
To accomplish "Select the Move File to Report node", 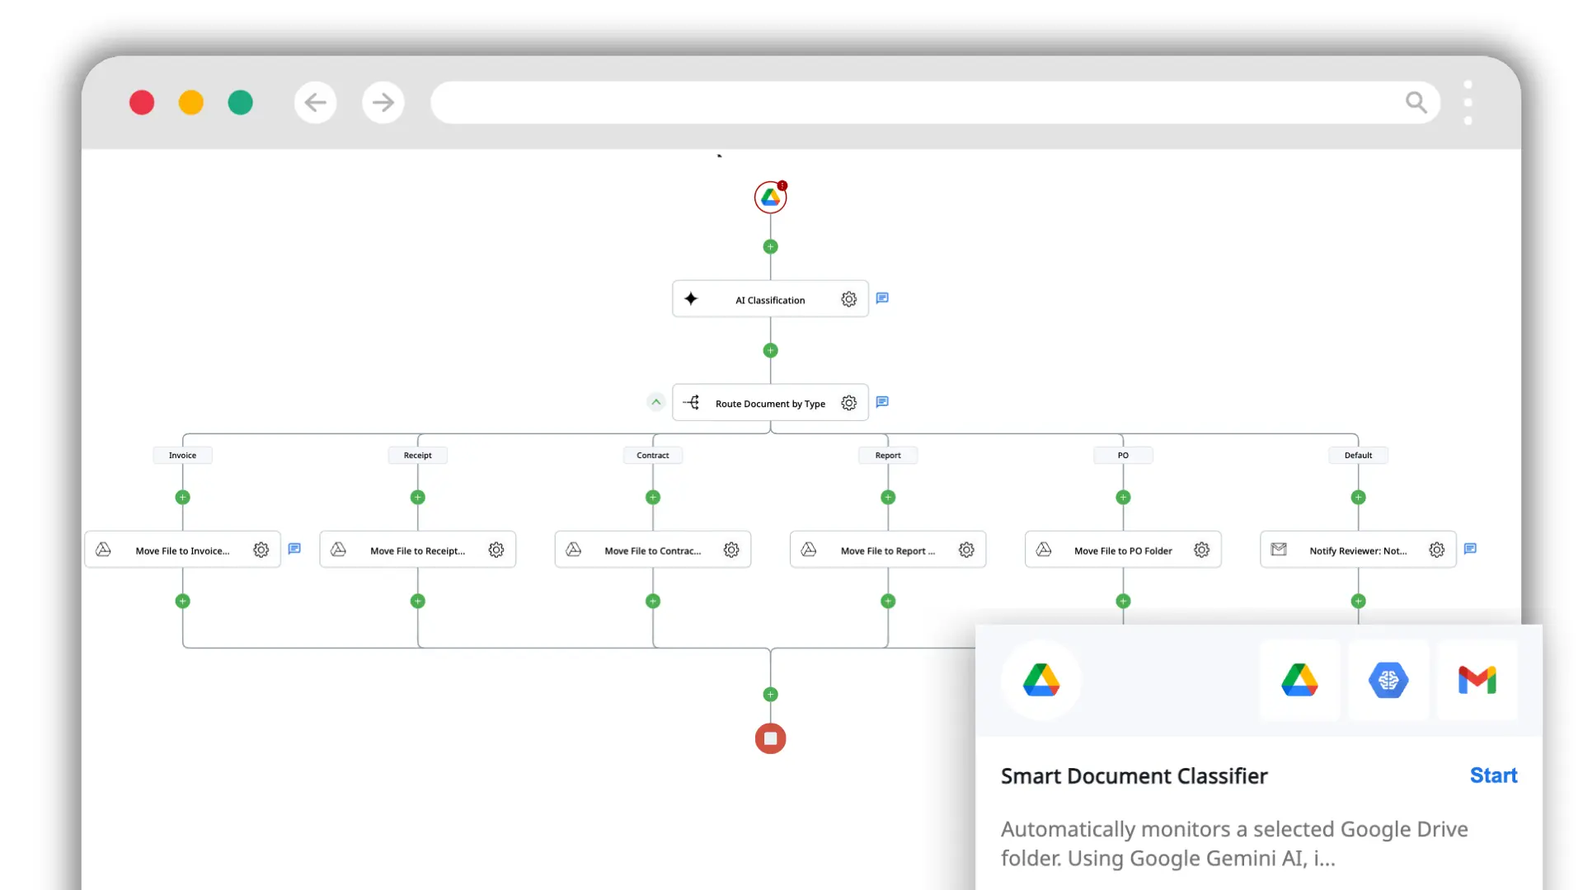I will tap(888, 550).
